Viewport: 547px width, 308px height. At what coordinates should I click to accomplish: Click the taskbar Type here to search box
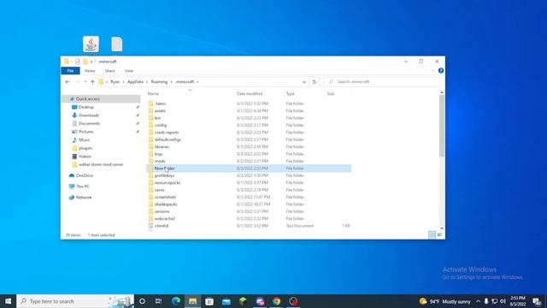75,301
